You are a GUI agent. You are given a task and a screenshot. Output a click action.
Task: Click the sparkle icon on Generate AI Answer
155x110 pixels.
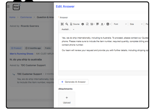click(x=62, y=82)
